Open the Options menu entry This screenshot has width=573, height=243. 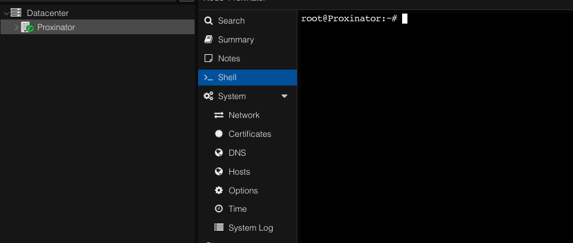coord(243,191)
